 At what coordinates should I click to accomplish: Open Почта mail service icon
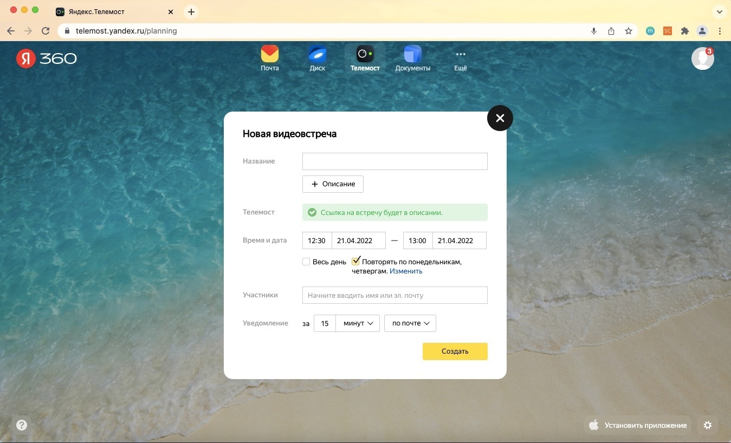coord(270,58)
